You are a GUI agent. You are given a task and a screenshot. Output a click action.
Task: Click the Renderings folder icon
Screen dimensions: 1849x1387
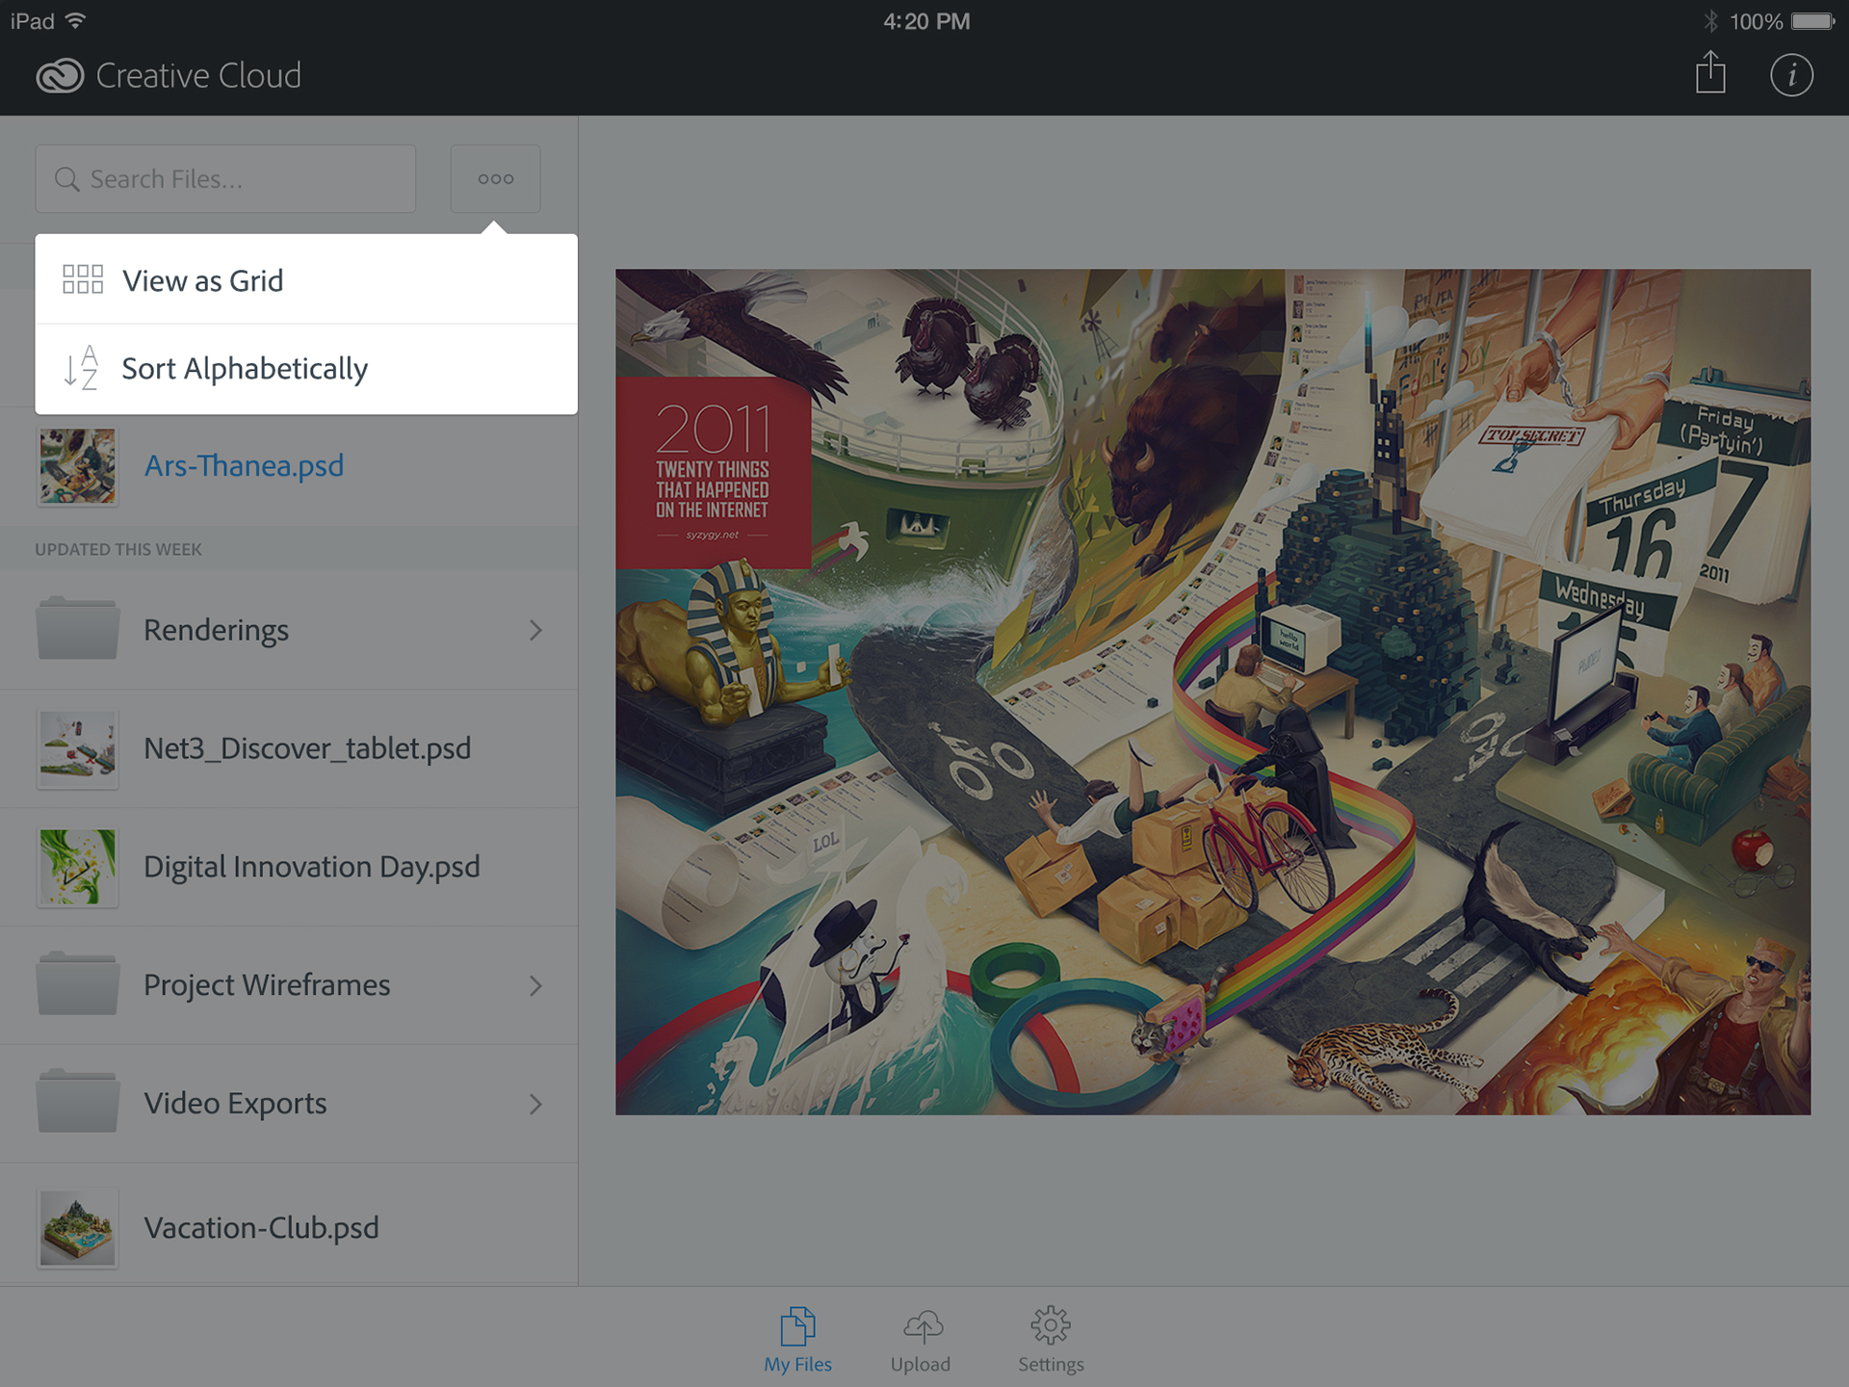(77, 627)
